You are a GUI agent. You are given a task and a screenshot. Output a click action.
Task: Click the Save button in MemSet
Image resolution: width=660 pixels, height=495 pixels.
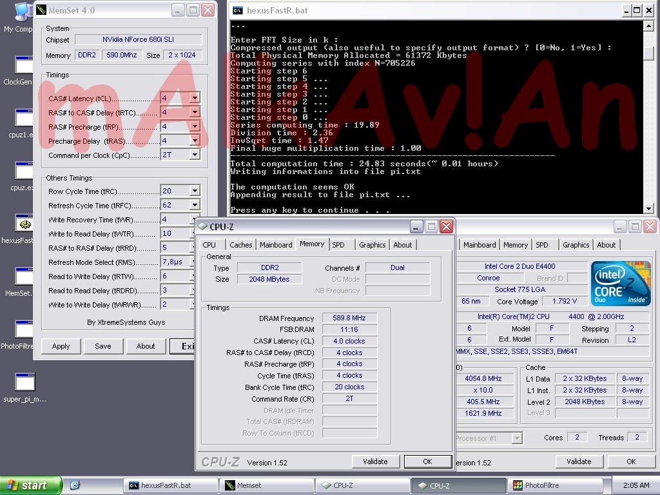pos(103,346)
